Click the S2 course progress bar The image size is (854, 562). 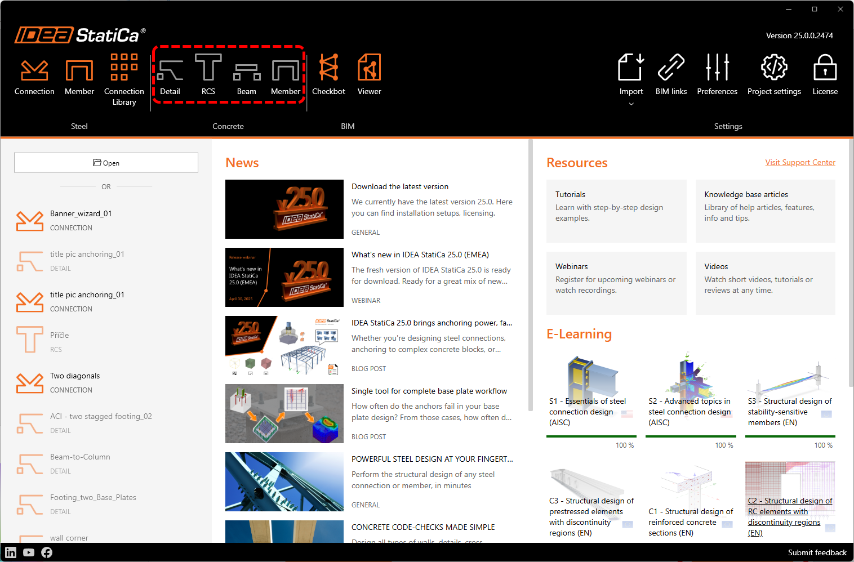tap(691, 436)
